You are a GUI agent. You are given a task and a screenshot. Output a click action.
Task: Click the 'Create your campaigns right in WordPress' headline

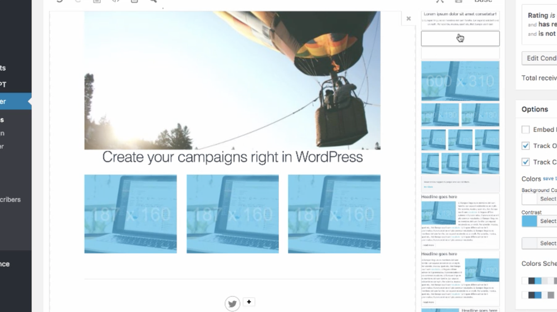pos(232,157)
